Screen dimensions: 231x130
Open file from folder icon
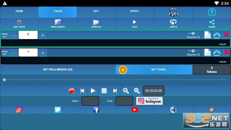(96, 24)
